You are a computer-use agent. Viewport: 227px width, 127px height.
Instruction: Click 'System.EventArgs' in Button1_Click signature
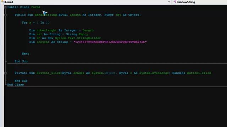(x=154, y=73)
